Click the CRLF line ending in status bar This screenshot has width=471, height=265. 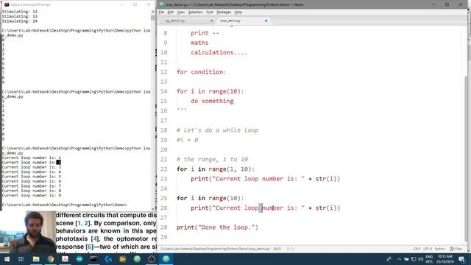417,249
